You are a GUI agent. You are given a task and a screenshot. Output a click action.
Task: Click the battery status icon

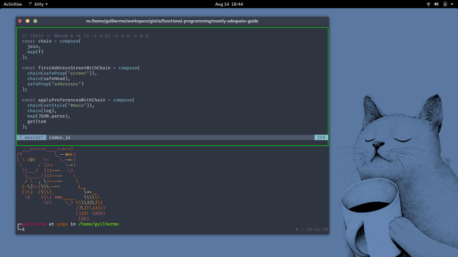(445, 4)
